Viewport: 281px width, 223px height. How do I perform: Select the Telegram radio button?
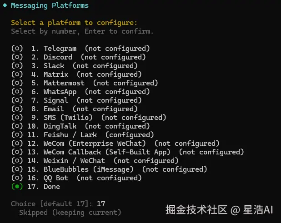[17, 49]
